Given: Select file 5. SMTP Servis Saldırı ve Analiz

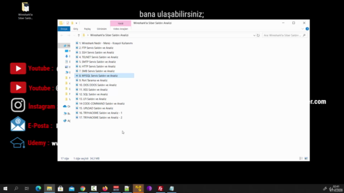Looking at the screenshot, I should [x=96, y=62].
